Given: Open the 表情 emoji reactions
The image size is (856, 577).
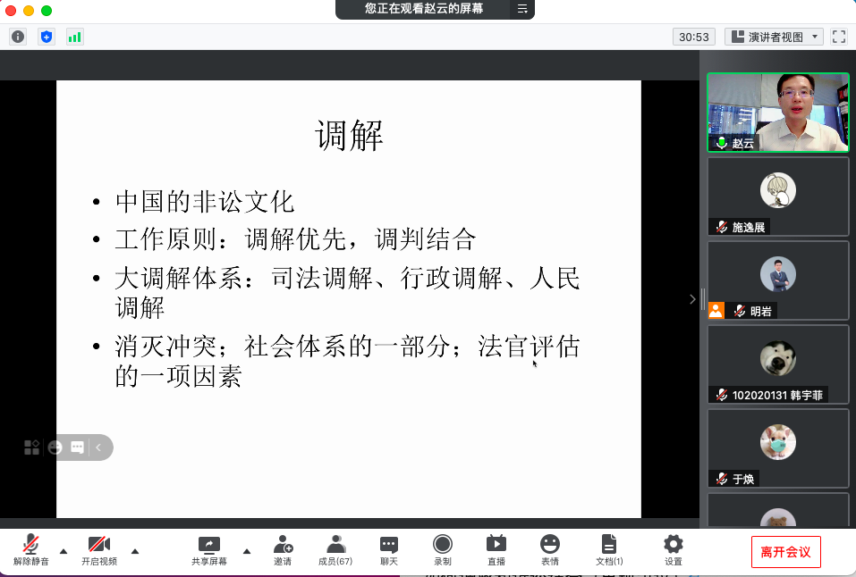Looking at the screenshot, I should (549, 549).
